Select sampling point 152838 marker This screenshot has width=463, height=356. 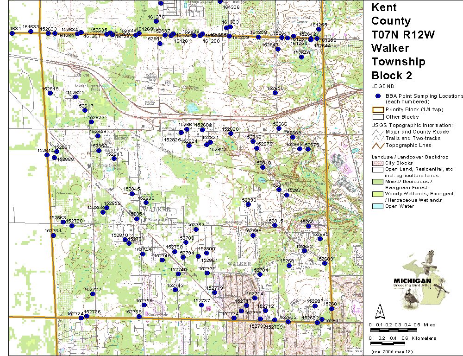[x=248, y=204]
